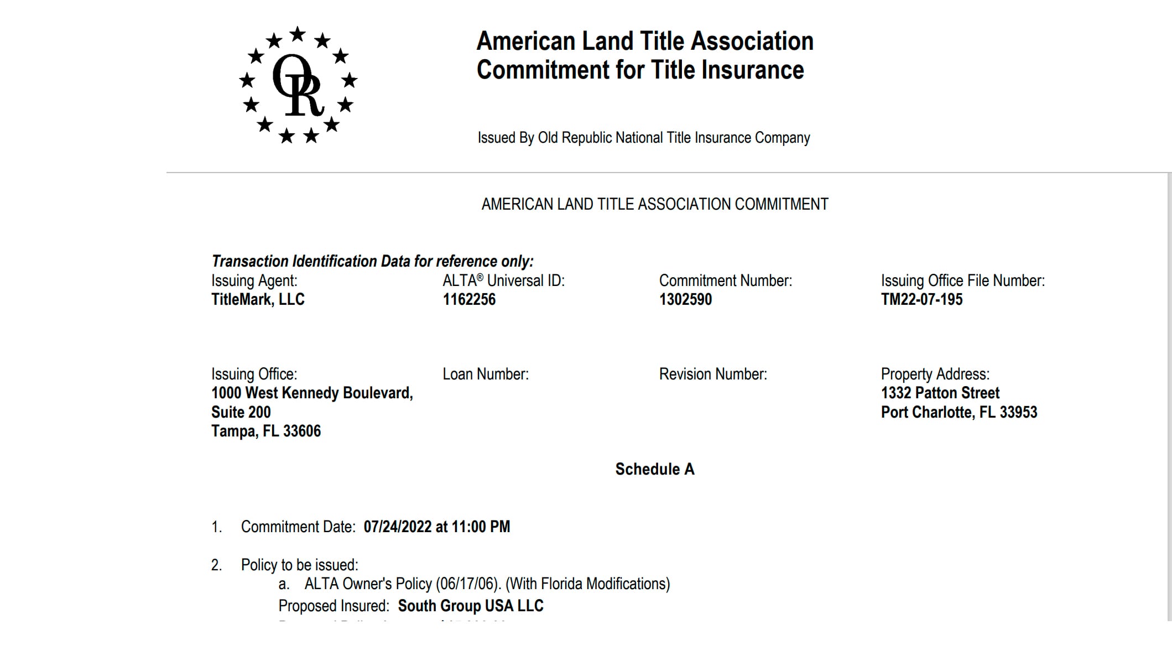Click the "Tampa, FL 33606" line
This screenshot has width=1172, height=645.
click(x=266, y=431)
